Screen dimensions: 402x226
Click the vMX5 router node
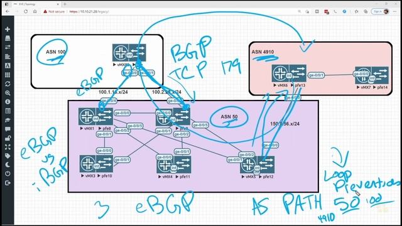(249, 164)
